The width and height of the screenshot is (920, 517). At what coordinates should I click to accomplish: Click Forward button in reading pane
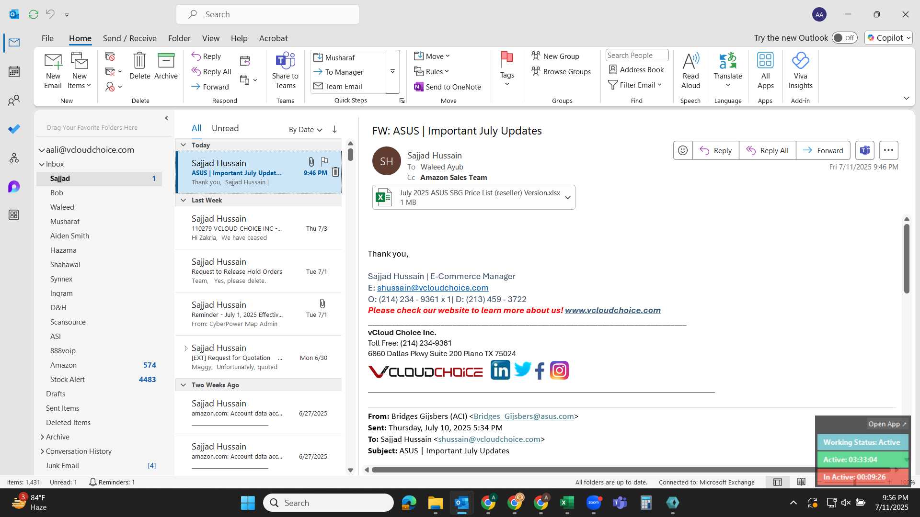[823, 150]
